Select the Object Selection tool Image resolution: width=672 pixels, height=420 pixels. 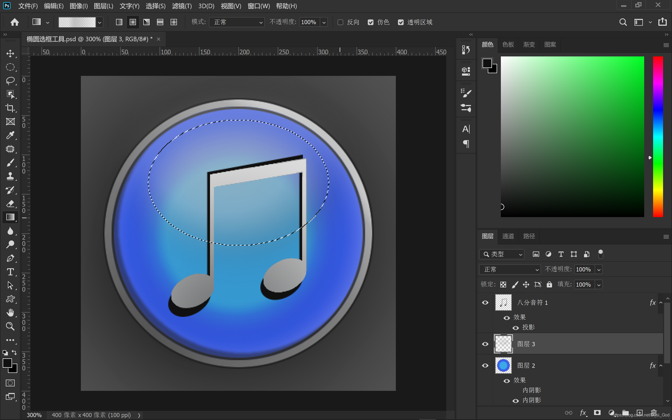(x=10, y=94)
